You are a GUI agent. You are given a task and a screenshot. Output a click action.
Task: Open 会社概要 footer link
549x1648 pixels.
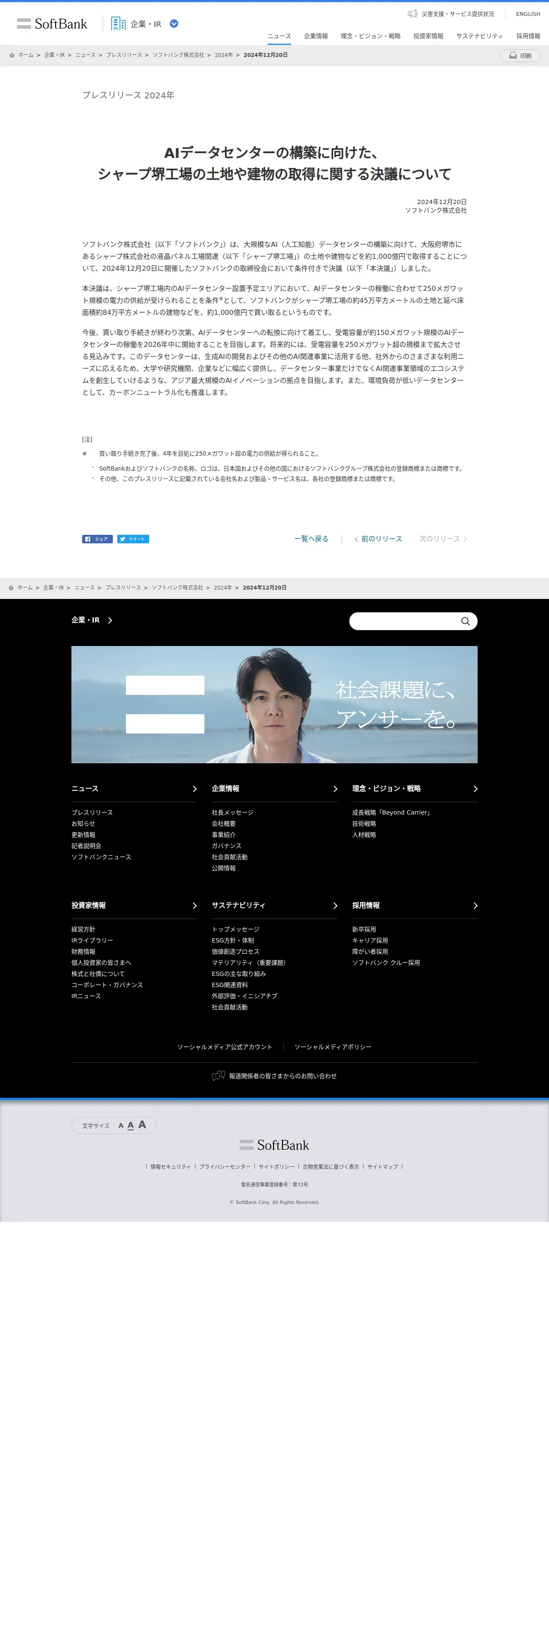(224, 824)
